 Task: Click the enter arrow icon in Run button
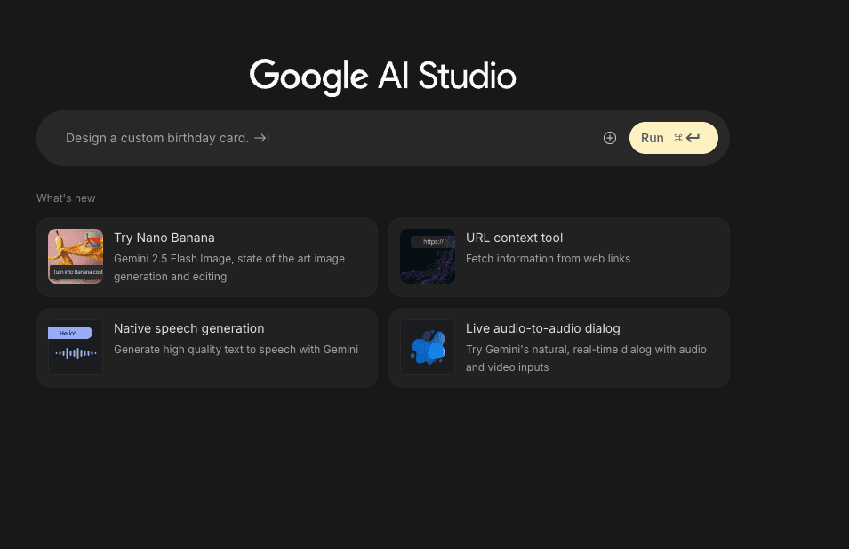[693, 138]
